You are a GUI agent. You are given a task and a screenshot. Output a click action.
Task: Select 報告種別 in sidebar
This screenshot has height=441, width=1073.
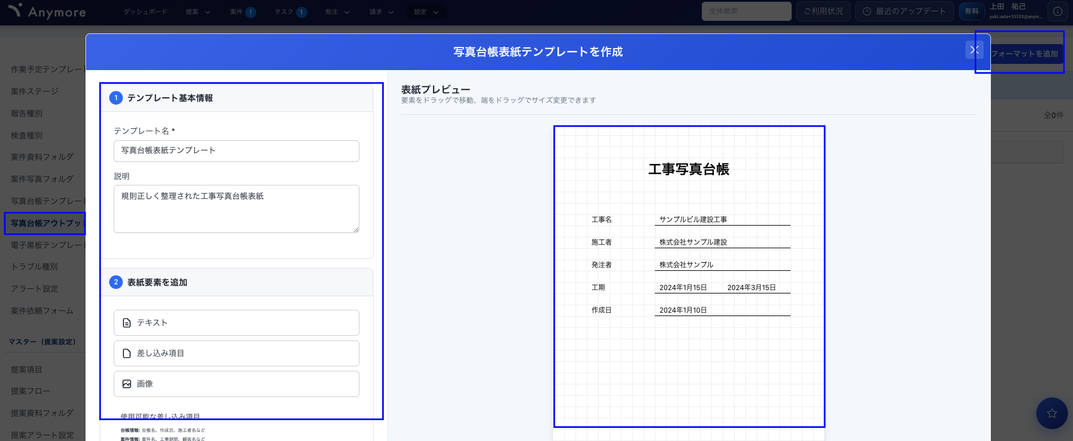click(x=27, y=114)
